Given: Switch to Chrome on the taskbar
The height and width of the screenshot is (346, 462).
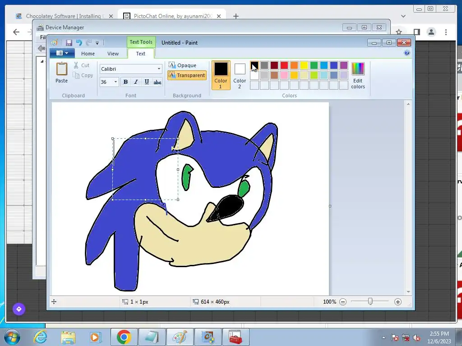Looking at the screenshot, I should click(x=124, y=337).
